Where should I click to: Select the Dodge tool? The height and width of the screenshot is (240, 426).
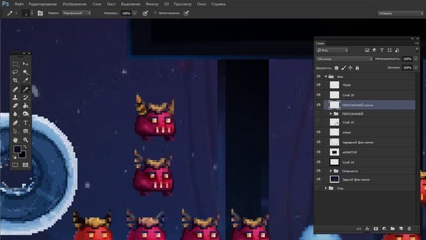coord(25,114)
